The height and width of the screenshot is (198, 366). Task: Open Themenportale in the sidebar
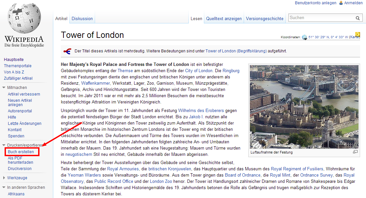(x=18, y=66)
